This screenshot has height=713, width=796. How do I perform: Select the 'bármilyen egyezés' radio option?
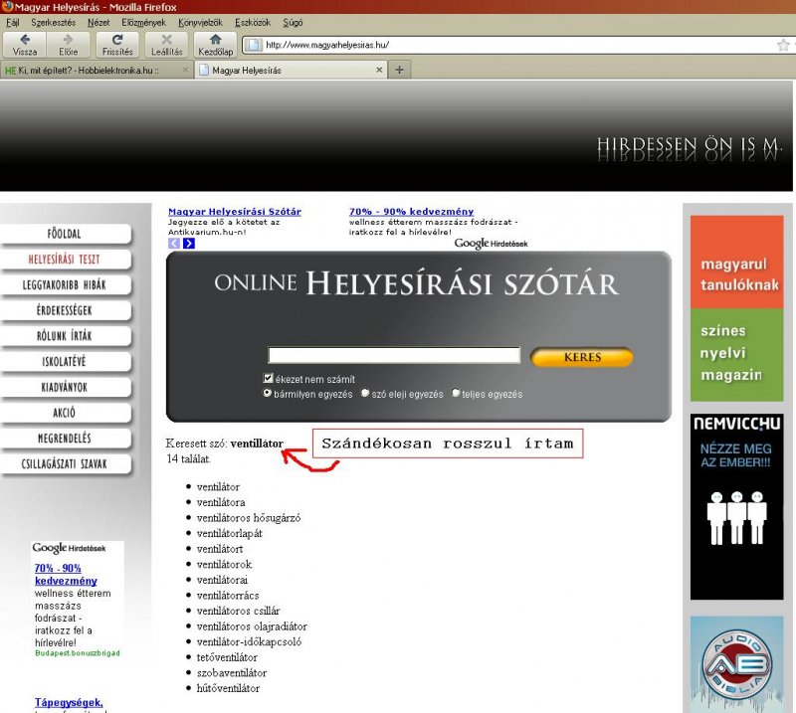pos(267,393)
